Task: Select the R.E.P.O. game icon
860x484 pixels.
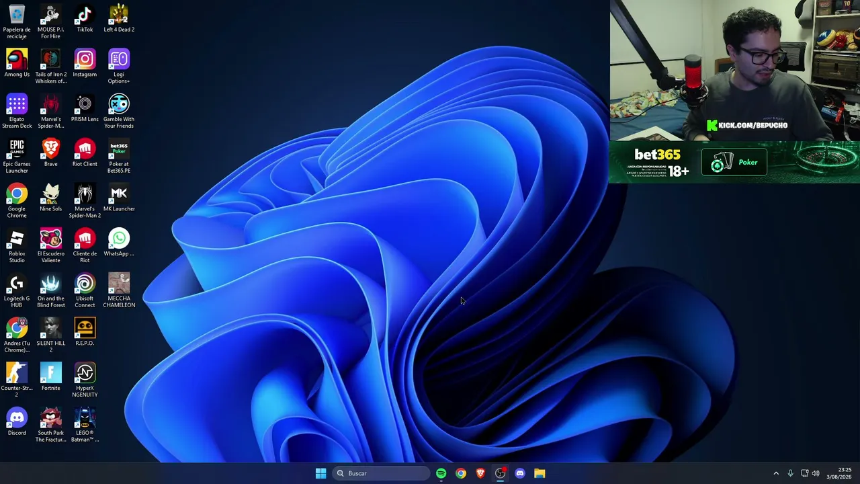Action: [x=85, y=333]
